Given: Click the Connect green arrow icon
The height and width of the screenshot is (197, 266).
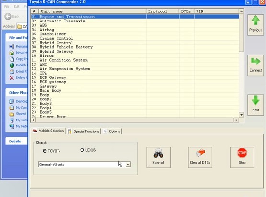Looking at the screenshot, I should tap(255, 61).
